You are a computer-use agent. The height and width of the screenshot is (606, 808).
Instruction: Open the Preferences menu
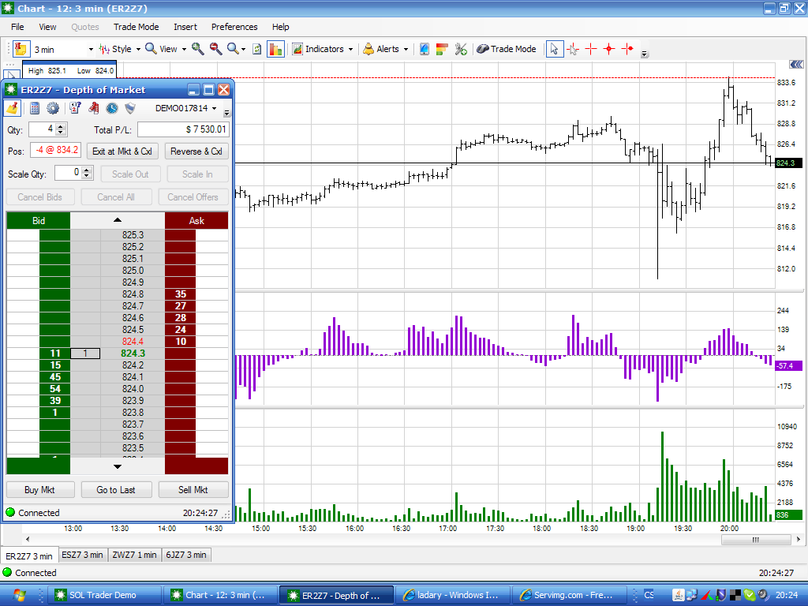234,27
